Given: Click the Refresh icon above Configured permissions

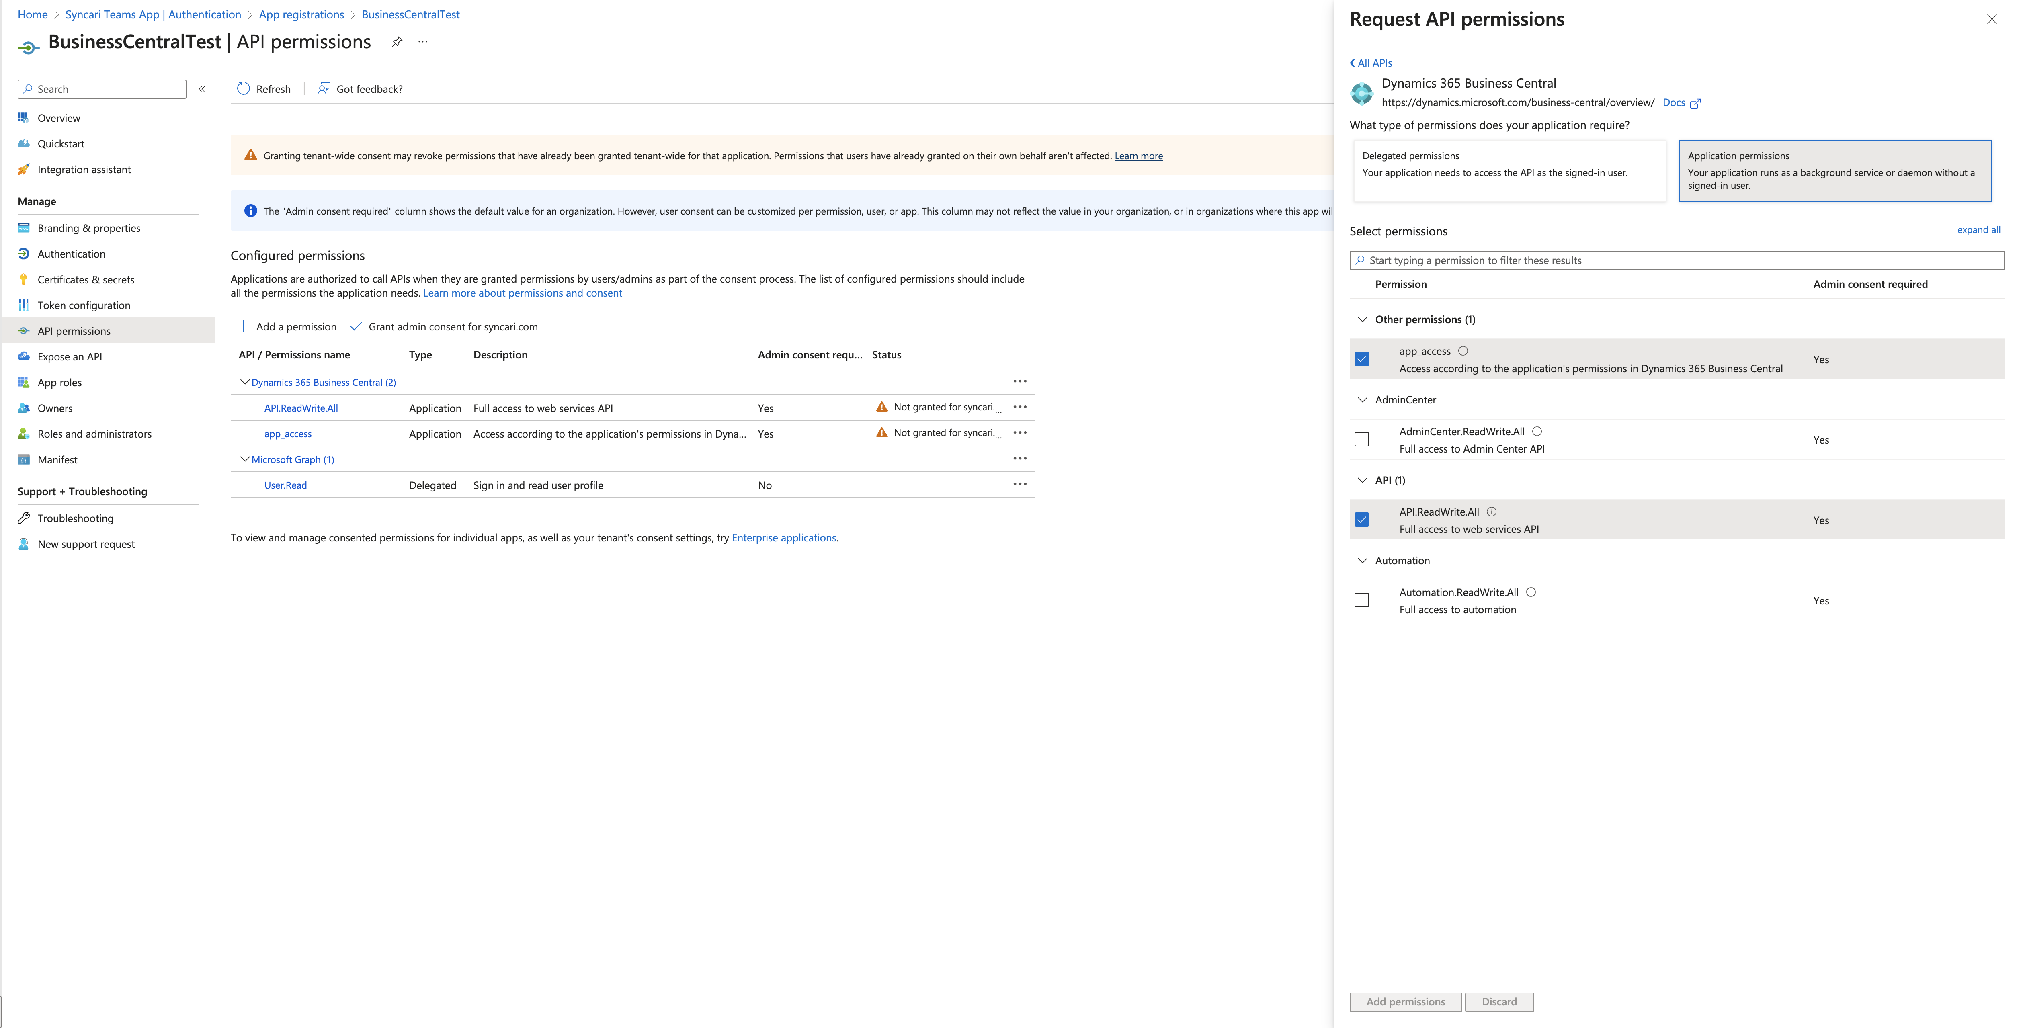Looking at the screenshot, I should 243,88.
